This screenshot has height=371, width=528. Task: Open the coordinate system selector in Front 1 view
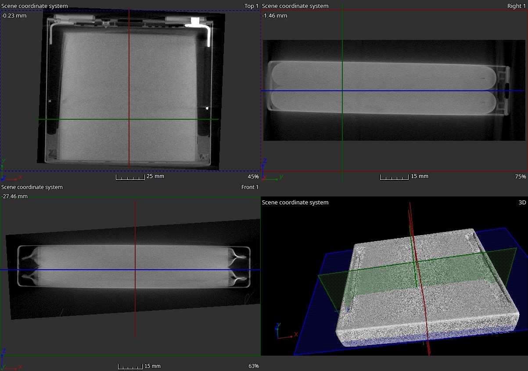(32, 187)
